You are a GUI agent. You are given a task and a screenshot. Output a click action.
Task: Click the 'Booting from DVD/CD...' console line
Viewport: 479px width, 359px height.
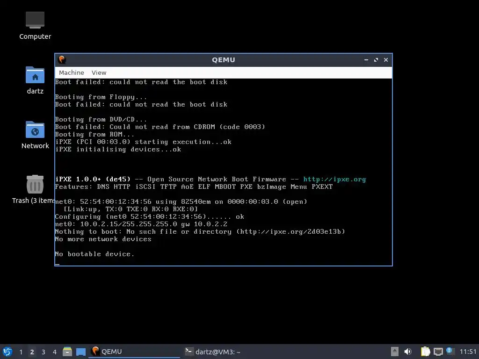pos(101,119)
